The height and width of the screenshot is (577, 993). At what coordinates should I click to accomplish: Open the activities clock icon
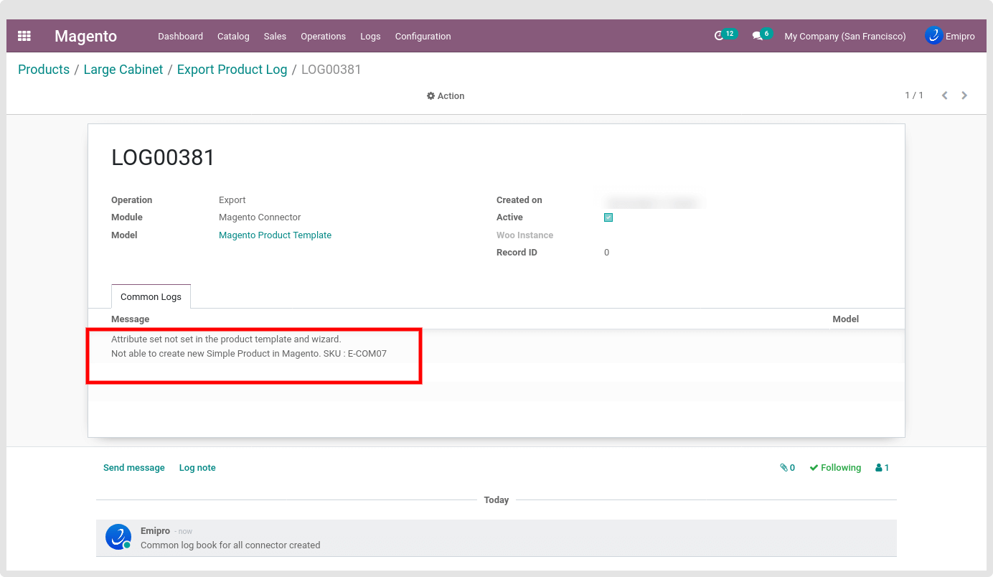coord(719,36)
